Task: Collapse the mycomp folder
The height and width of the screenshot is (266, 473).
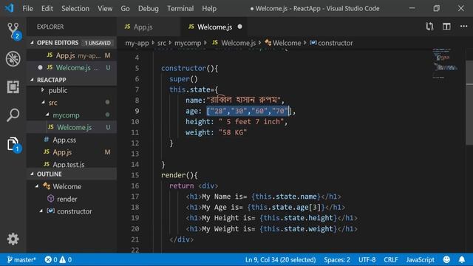Action: click(x=47, y=115)
